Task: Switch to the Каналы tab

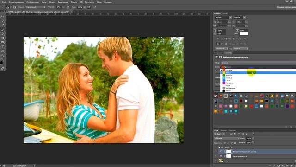Action: (223, 130)
